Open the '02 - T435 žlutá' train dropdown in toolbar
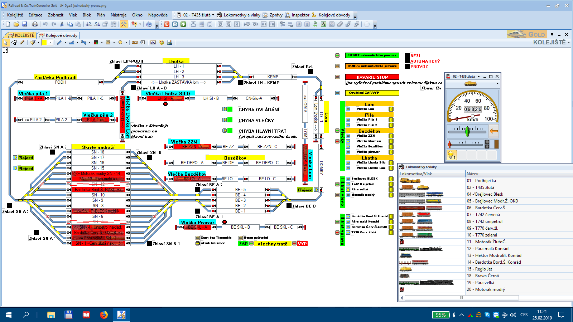The height and width of the screenshot is (322, 573). coord(213,15)
